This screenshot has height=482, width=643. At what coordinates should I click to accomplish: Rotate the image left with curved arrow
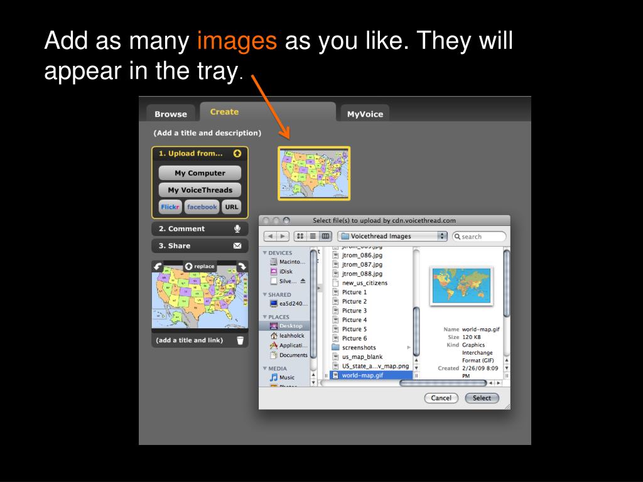(x=158, y=266)
